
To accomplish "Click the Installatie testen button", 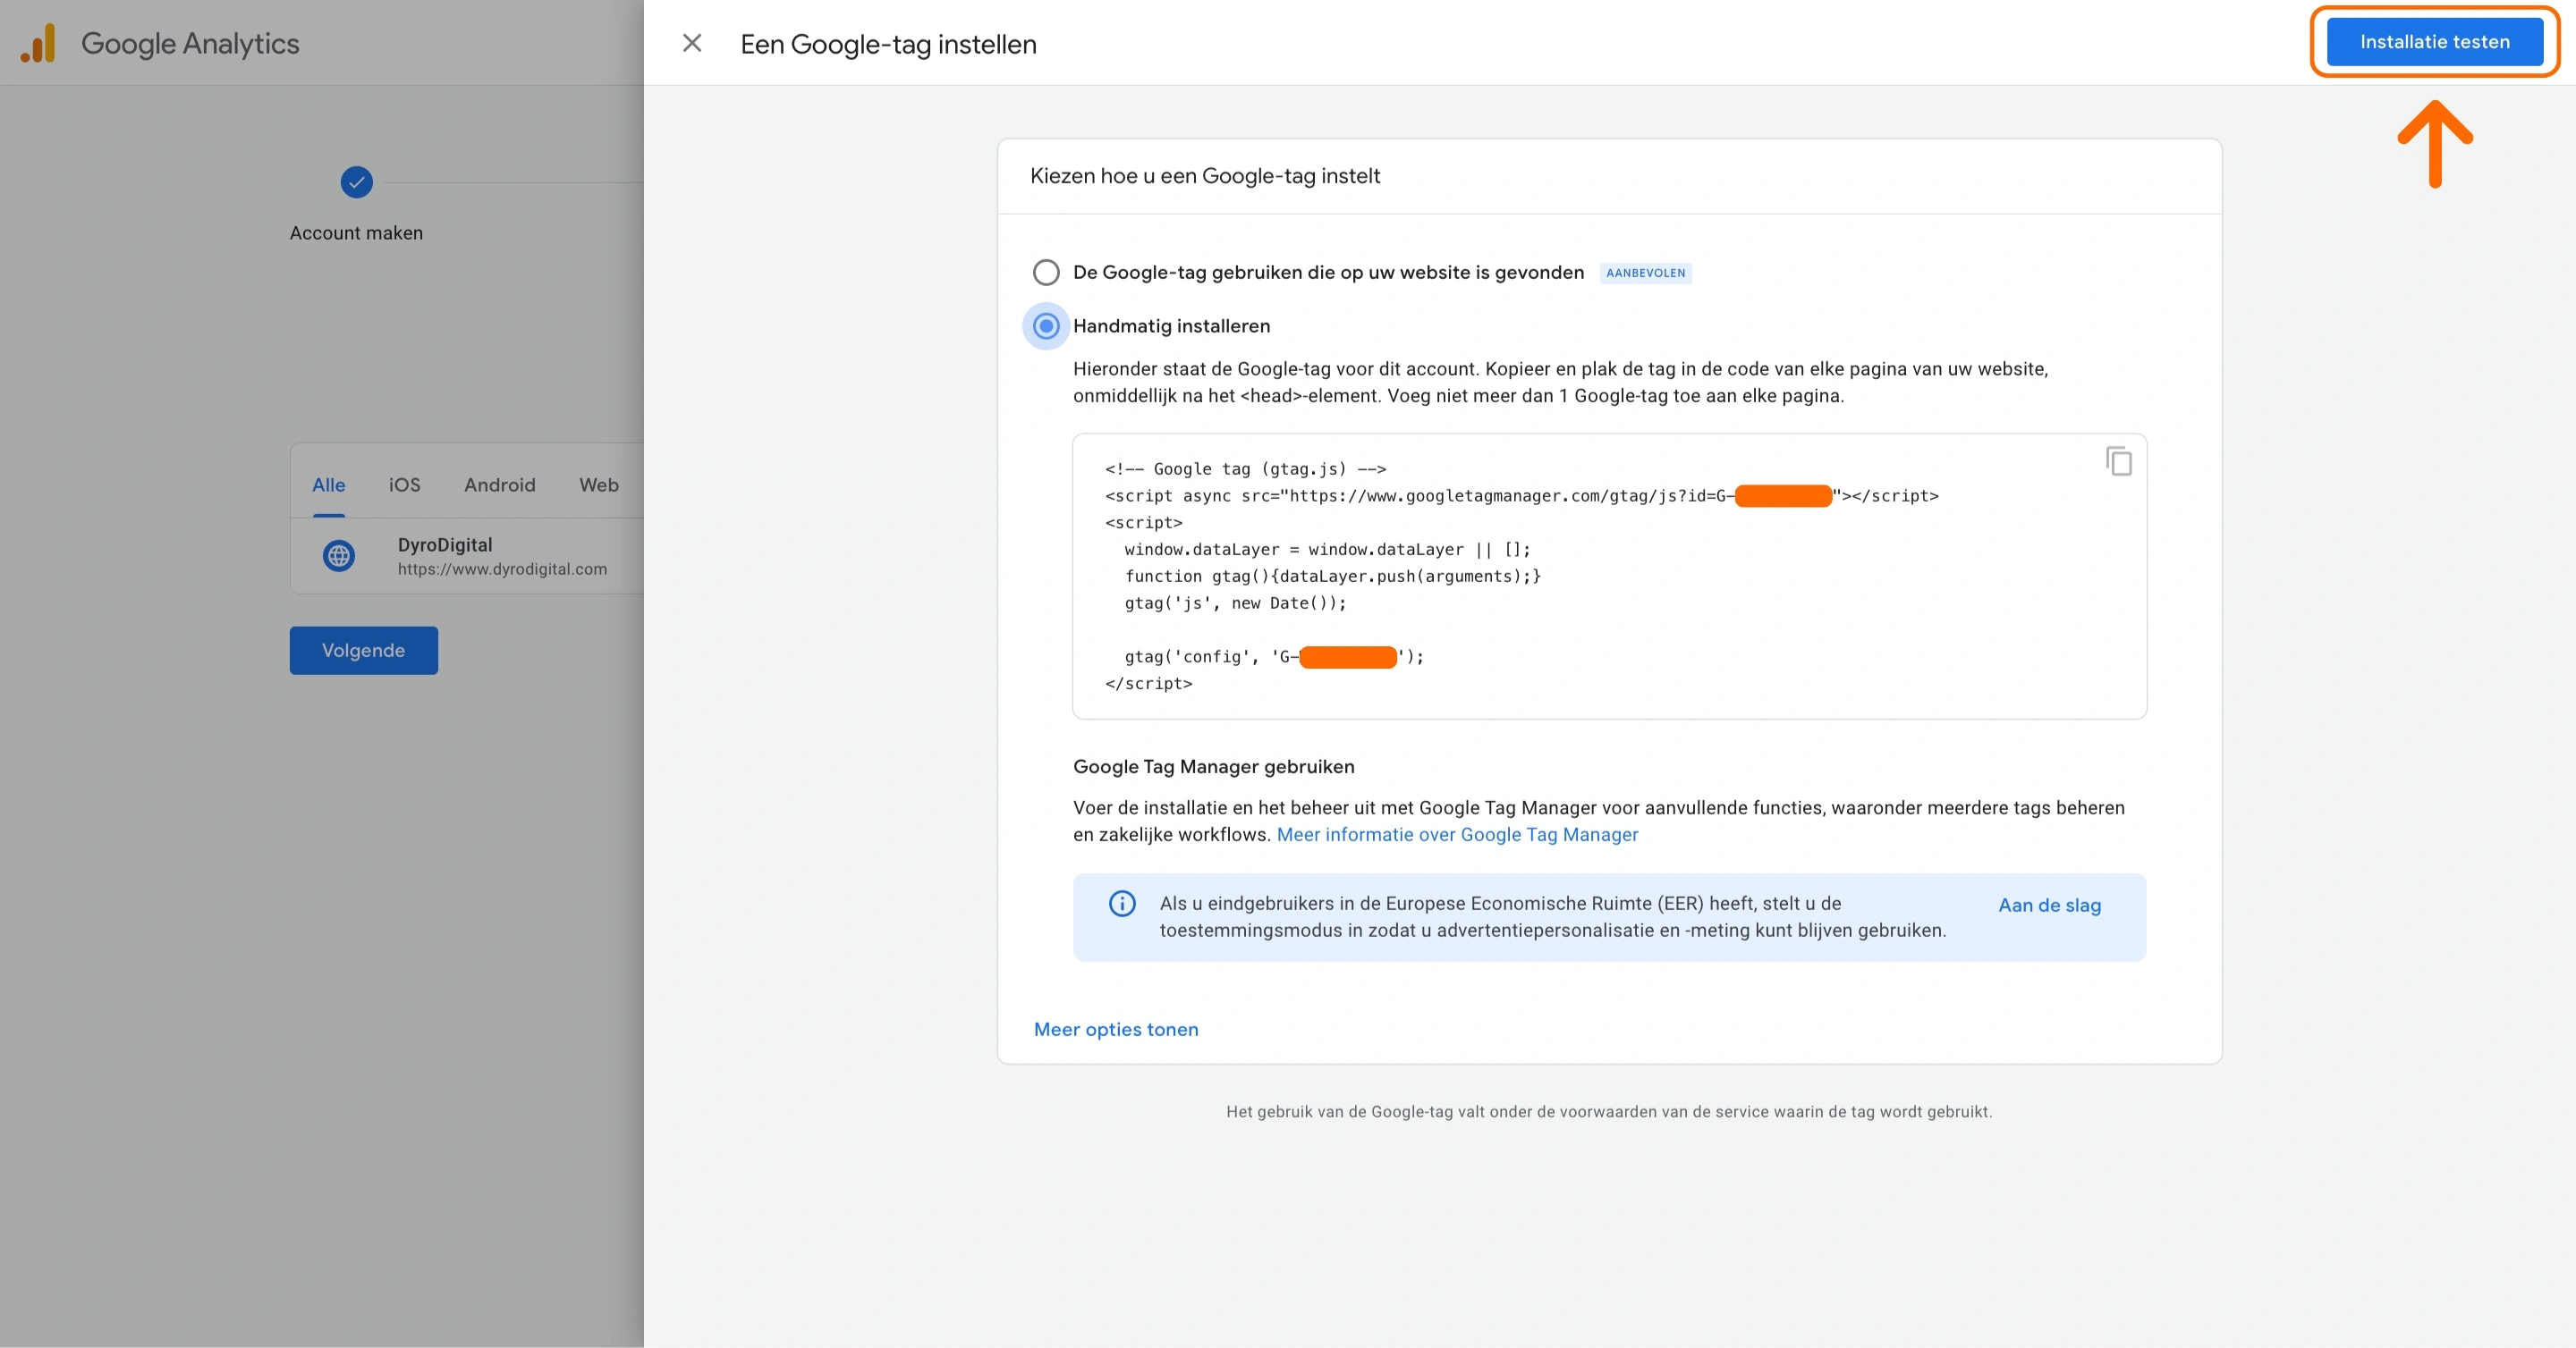I will point(2434,42).
